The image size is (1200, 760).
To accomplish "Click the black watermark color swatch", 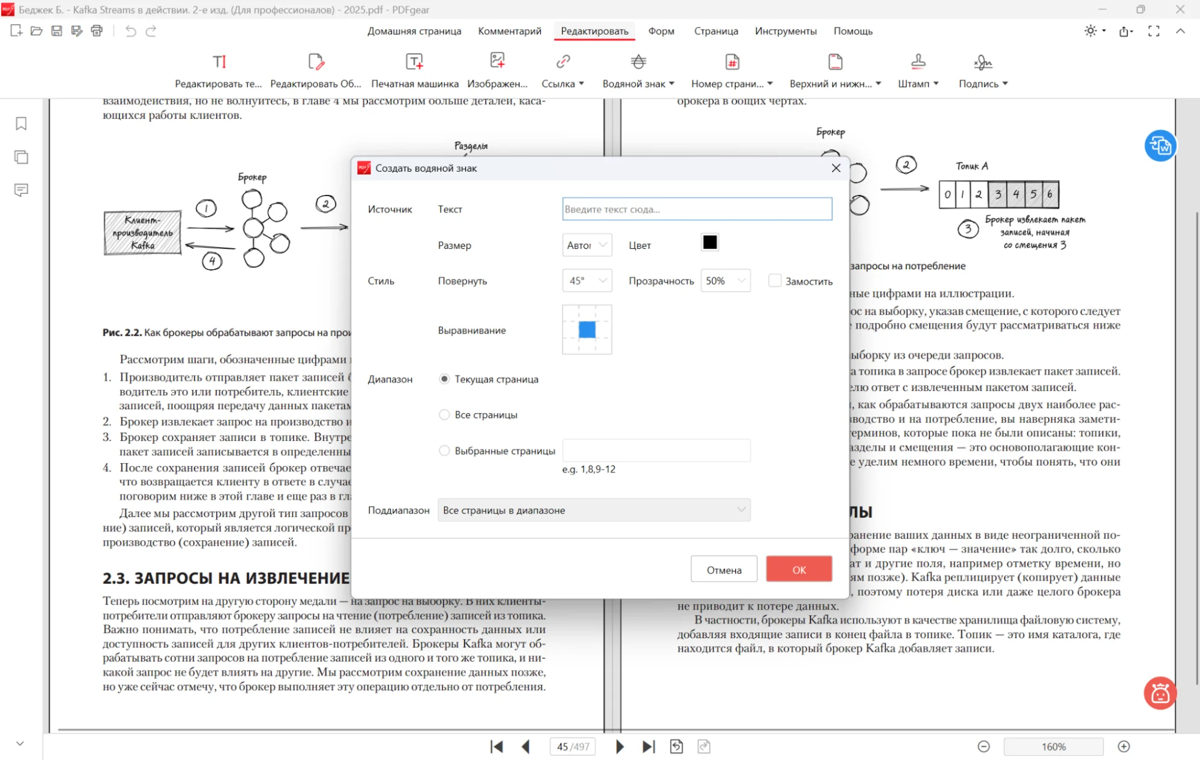I will tap(710, 242).
